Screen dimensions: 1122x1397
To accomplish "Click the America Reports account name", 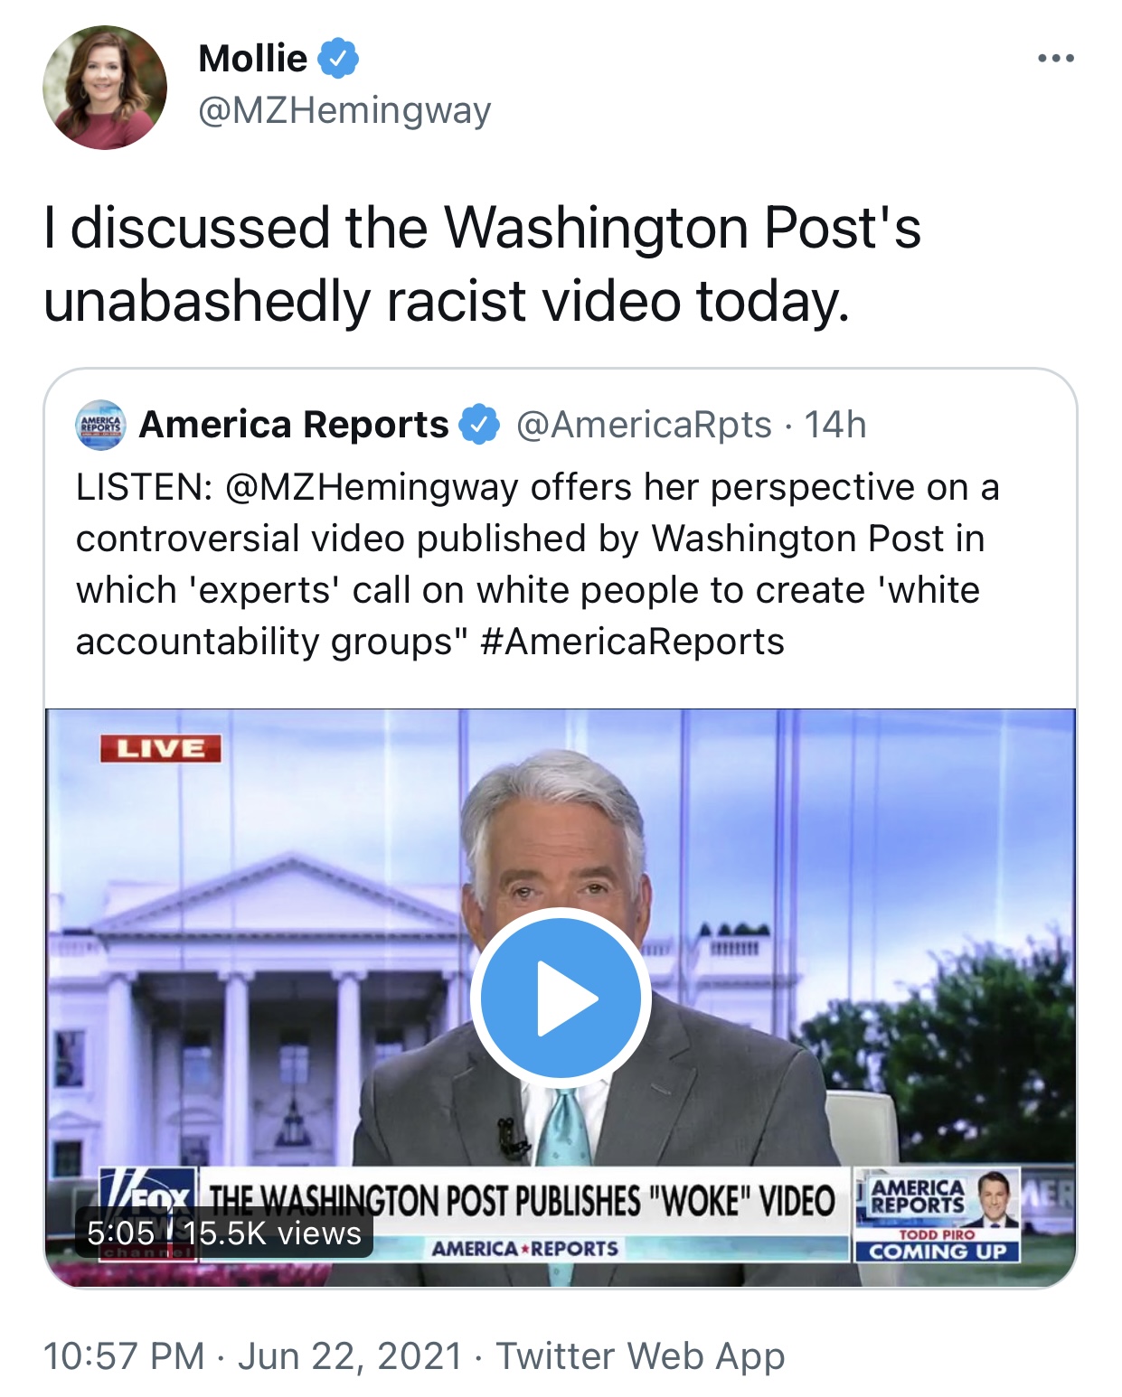I will (x=294, y=424).
